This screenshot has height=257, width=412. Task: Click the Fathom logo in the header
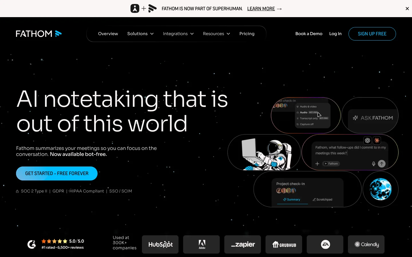(39, 34)
